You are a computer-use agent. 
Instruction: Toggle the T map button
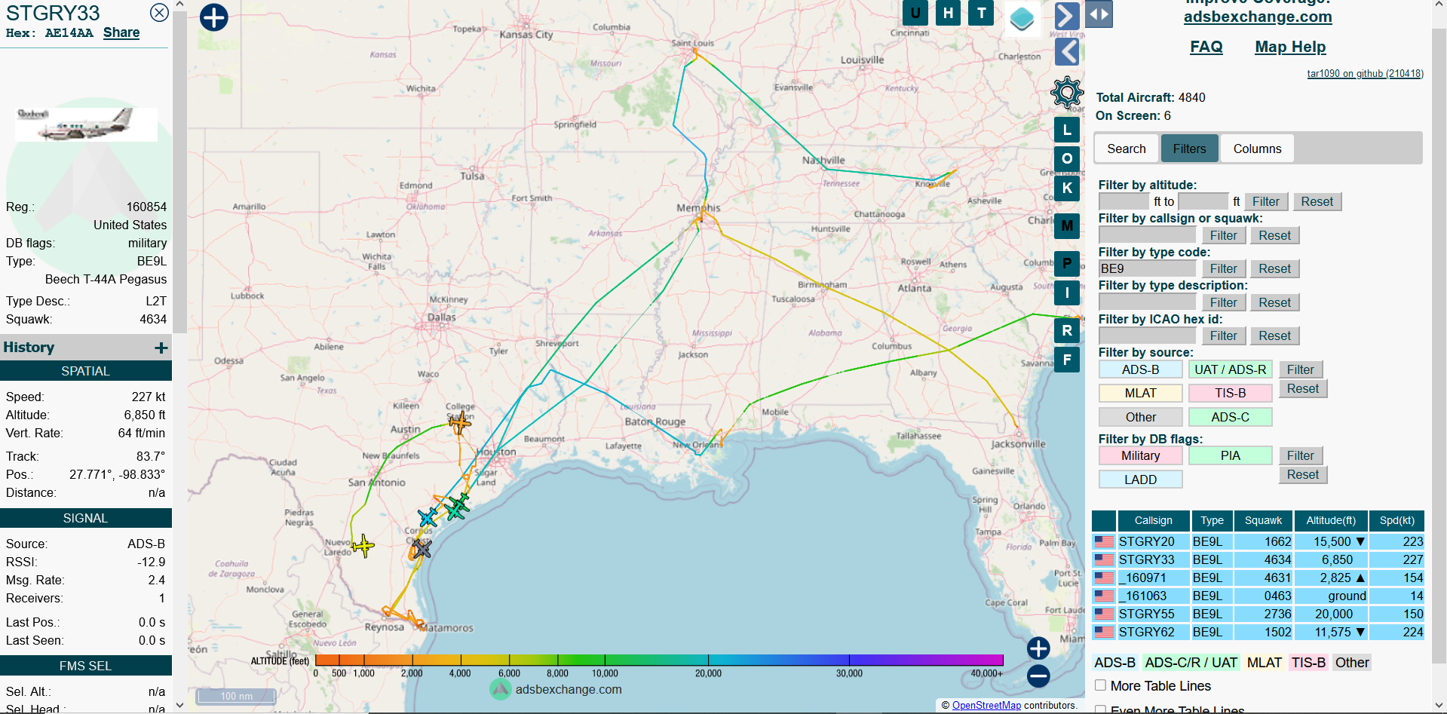[981, 13]
